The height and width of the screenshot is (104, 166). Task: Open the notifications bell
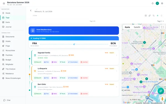pyautogui.click(x=152, y=3)
